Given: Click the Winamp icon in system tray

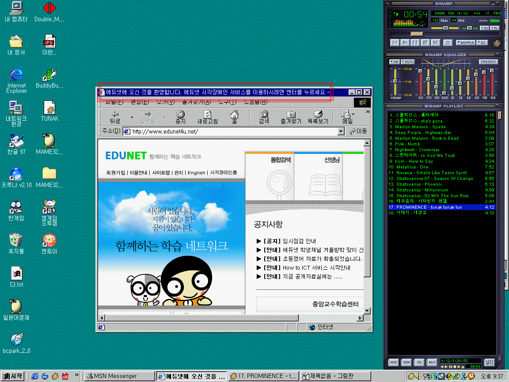Looking at the screenshot, I should click(x=410, y=376).
